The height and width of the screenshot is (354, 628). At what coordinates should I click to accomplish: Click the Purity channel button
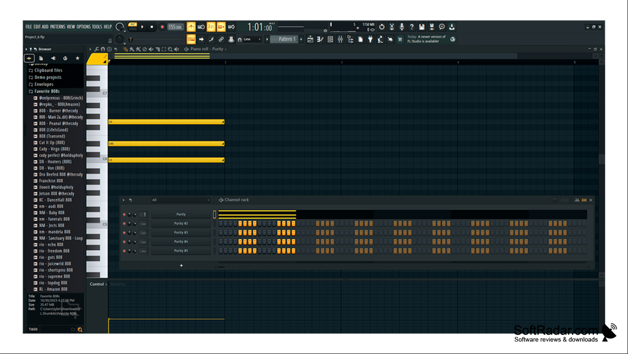[x=181, y=215]
